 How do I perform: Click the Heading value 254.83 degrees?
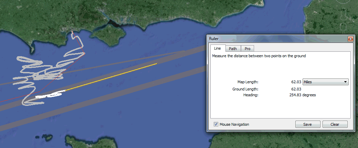point(303,95)
